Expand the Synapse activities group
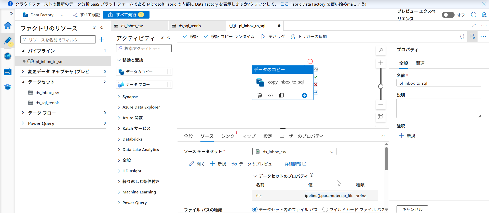 click(x=130, y=97)
